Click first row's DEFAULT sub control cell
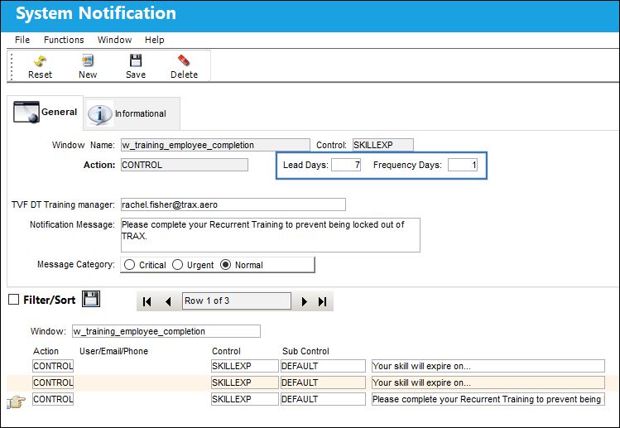 (x=323, y=366)
